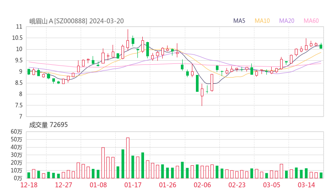328x195 pixels.
Task: Click the 01-08 date axis label
Action: tap(98, 185)
